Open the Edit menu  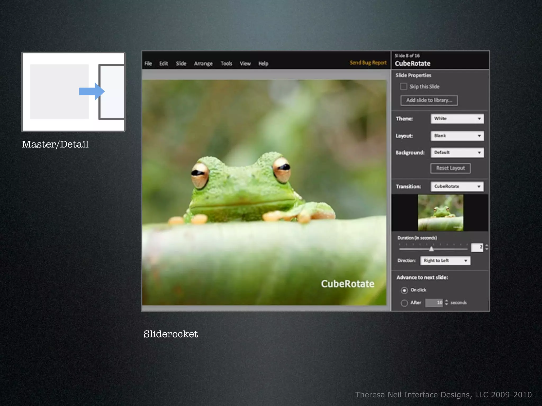coord(163,63)
